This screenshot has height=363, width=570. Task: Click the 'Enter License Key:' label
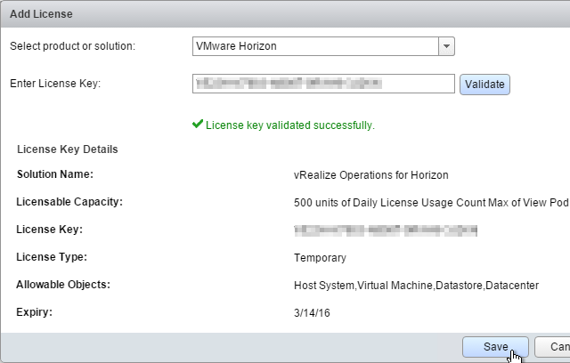(x=55, y=84)
